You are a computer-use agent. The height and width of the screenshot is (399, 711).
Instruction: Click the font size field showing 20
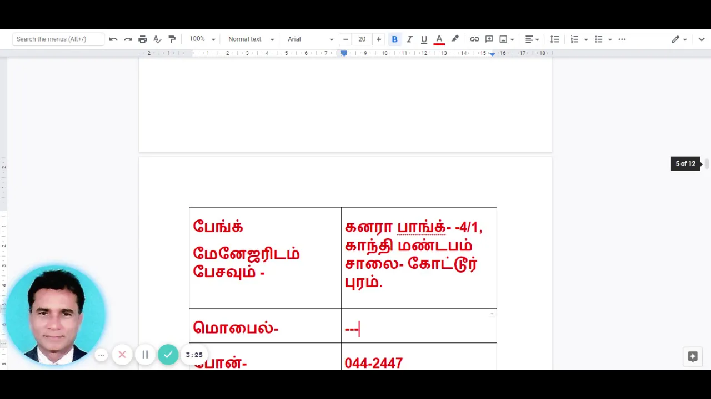(x=362, y=39)
